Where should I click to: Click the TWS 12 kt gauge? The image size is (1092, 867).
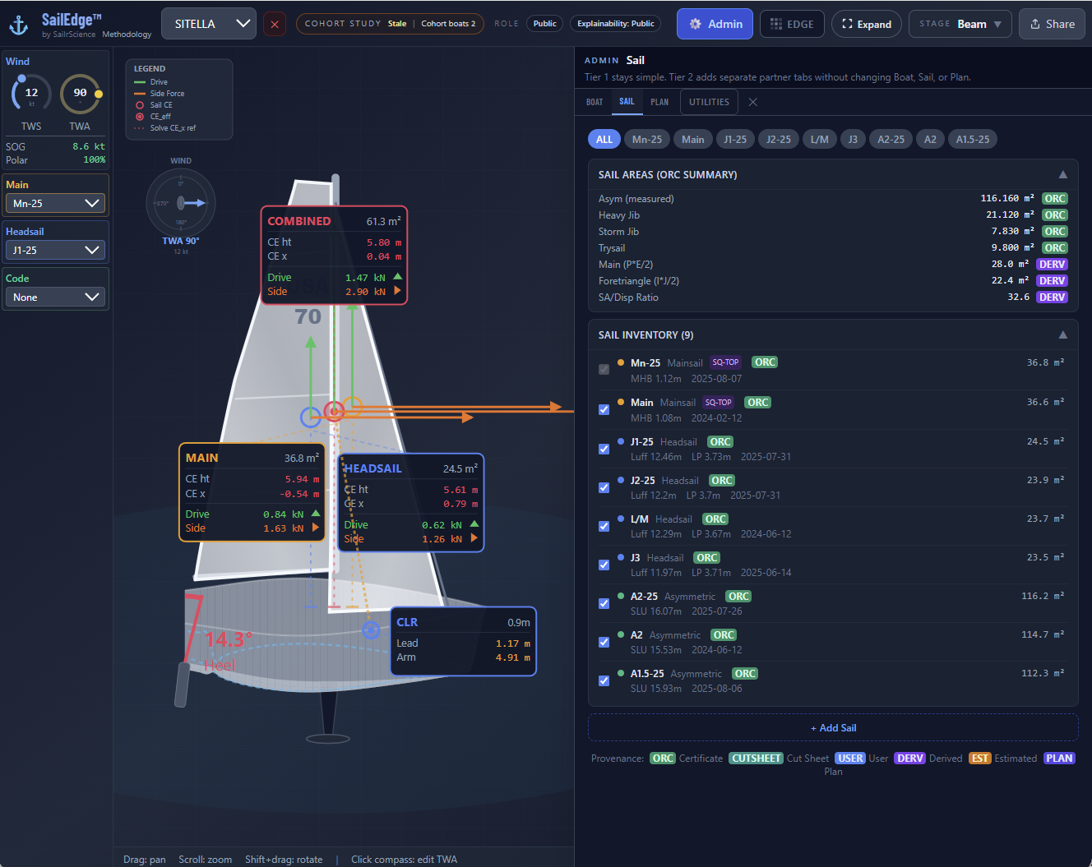(x=31, y=94)
